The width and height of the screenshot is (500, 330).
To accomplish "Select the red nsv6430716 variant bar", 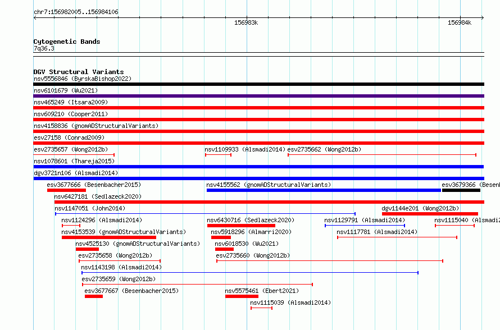I will [242, 226].
